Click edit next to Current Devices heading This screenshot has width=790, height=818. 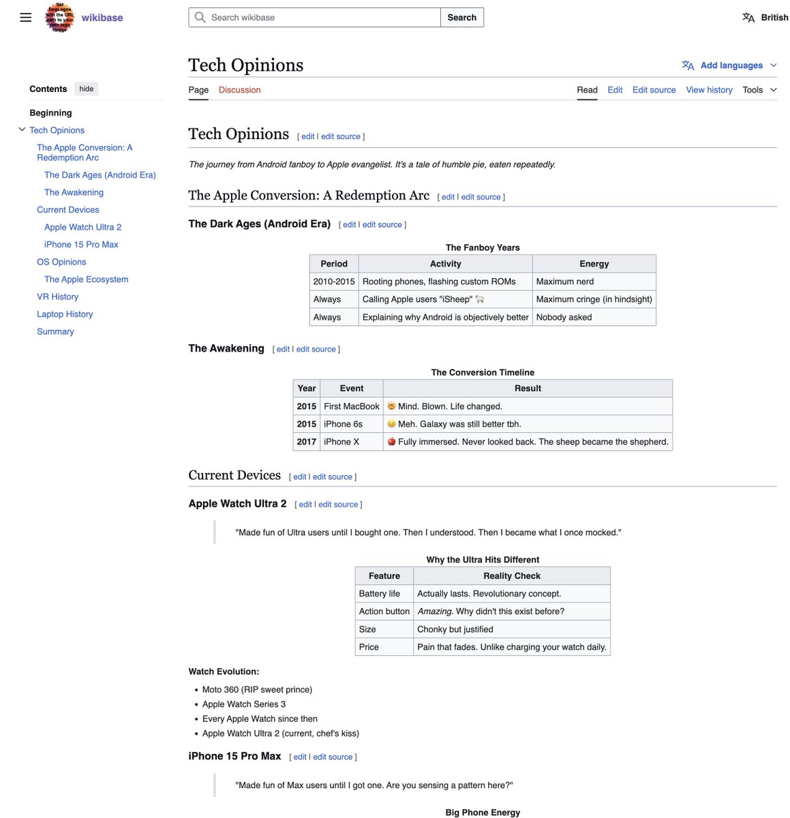point(300,477)
